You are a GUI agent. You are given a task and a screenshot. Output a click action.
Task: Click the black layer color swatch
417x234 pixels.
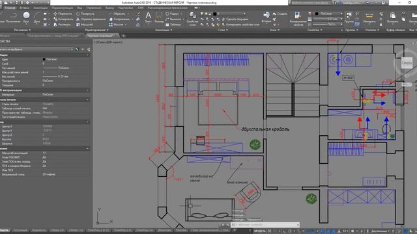tap(215, 14)
